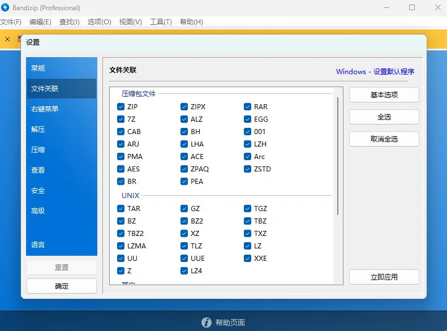Open the 视图(V) menu
The image size is (447, 331).
pyautogui.click(x=131, y=22)
